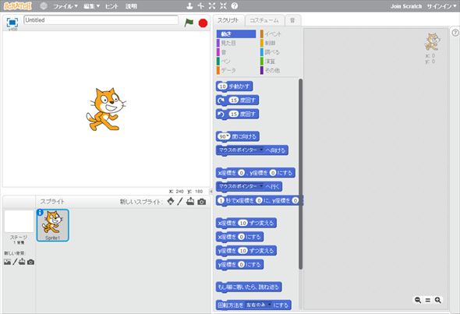Choose backdrop from library icon
This screenshot has height=314, width=460.
click(x=7, y=262)
